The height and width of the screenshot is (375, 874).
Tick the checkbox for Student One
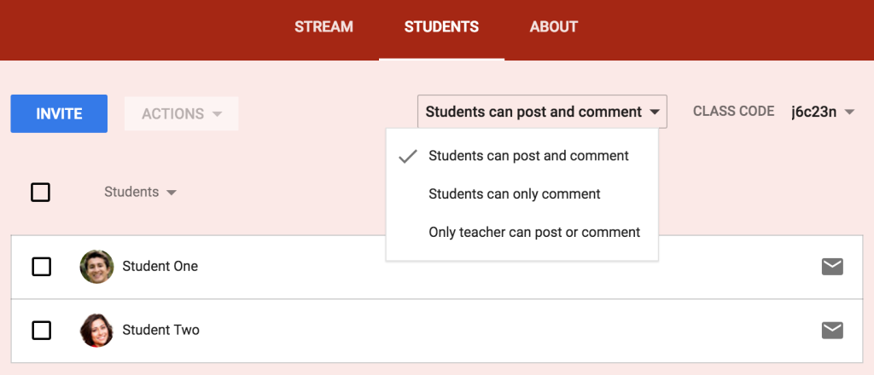[x=41, y=267]
